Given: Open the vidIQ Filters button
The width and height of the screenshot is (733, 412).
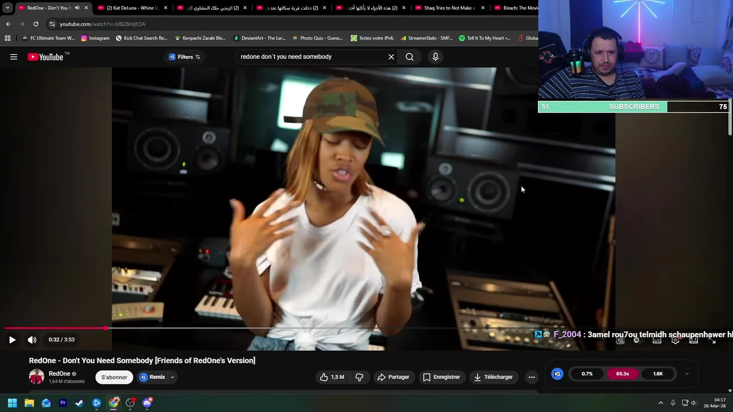Looking at the screenshot, I should pos(184,57).
